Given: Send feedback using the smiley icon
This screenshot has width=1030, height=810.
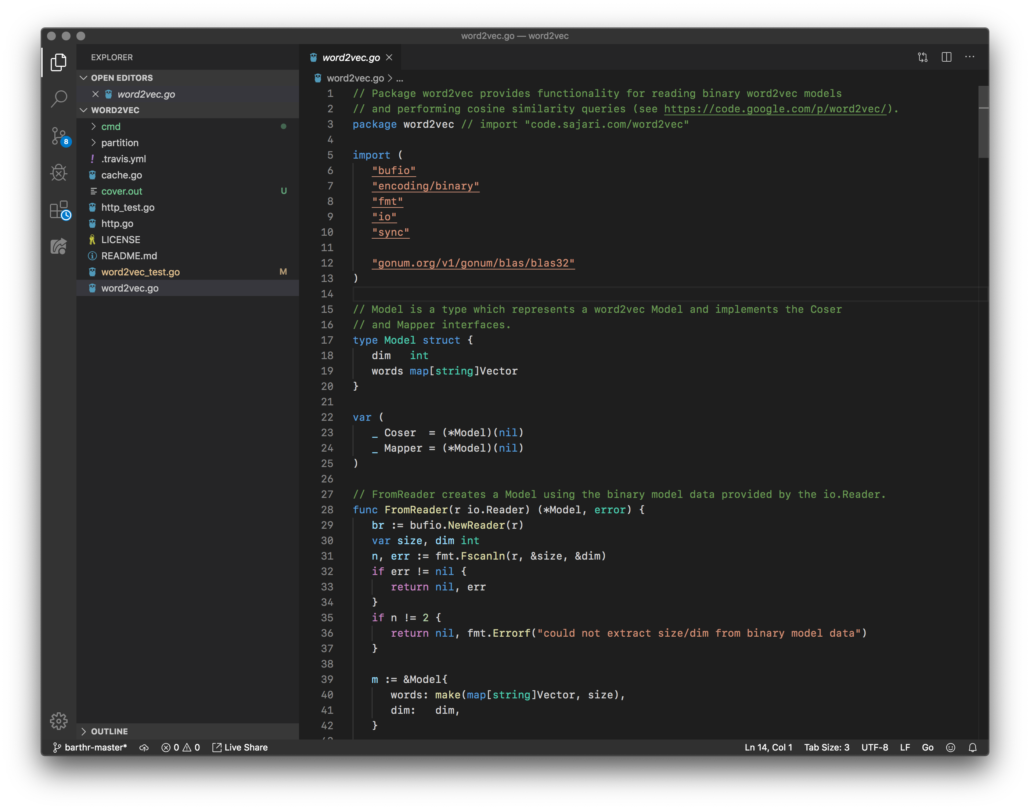Looking at the screenshot, I should [951, 747].
